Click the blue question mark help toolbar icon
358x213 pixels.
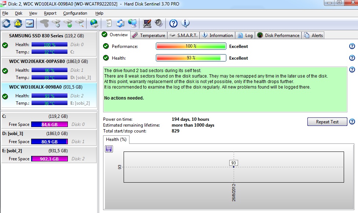pos(173,23)
